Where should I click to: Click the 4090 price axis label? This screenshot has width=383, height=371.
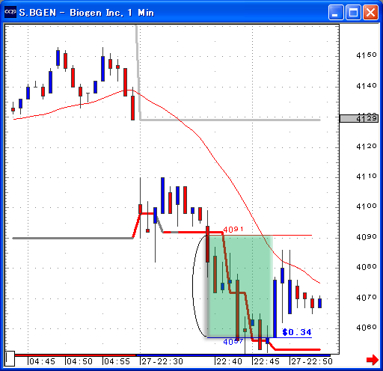[x=367, y=237]
